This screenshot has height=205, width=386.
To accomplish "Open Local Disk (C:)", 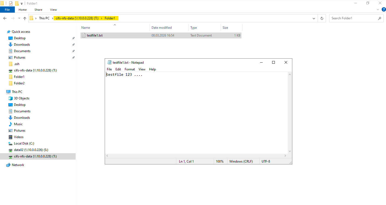I will click(x=24, y=143).
